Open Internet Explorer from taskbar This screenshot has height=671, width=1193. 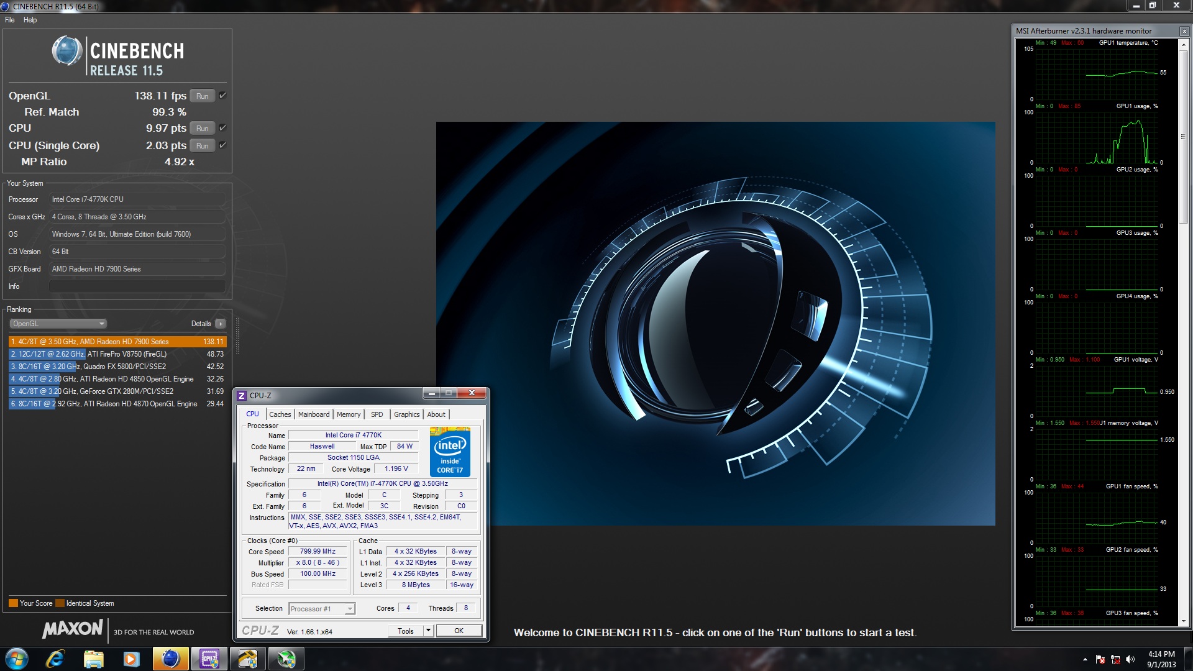55,659
